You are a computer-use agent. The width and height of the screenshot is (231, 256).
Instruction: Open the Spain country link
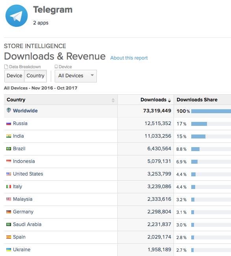[19, 237]
